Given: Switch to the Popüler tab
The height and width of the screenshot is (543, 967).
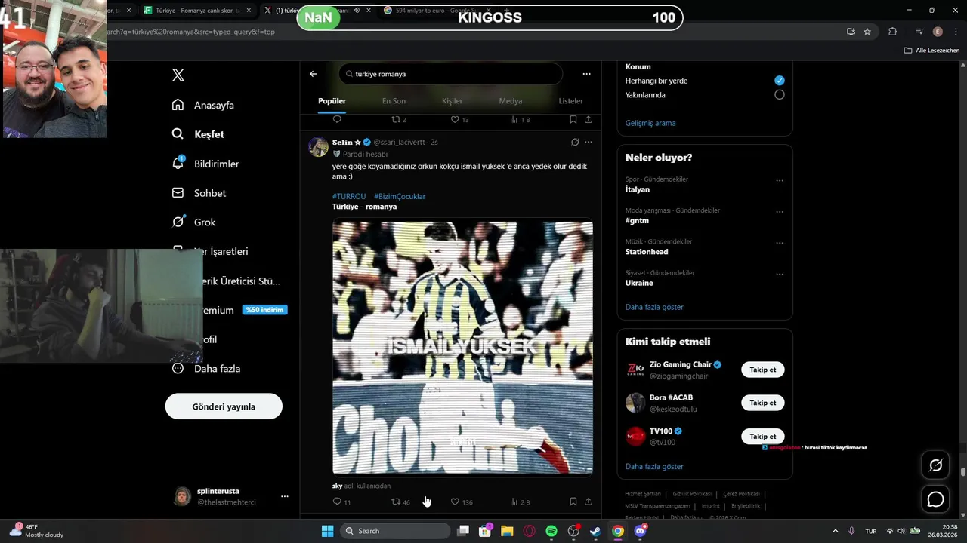Looking at the screenshot, I should (x=332, y=101).
